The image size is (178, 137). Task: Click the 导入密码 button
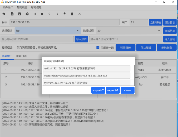[170, 39]
